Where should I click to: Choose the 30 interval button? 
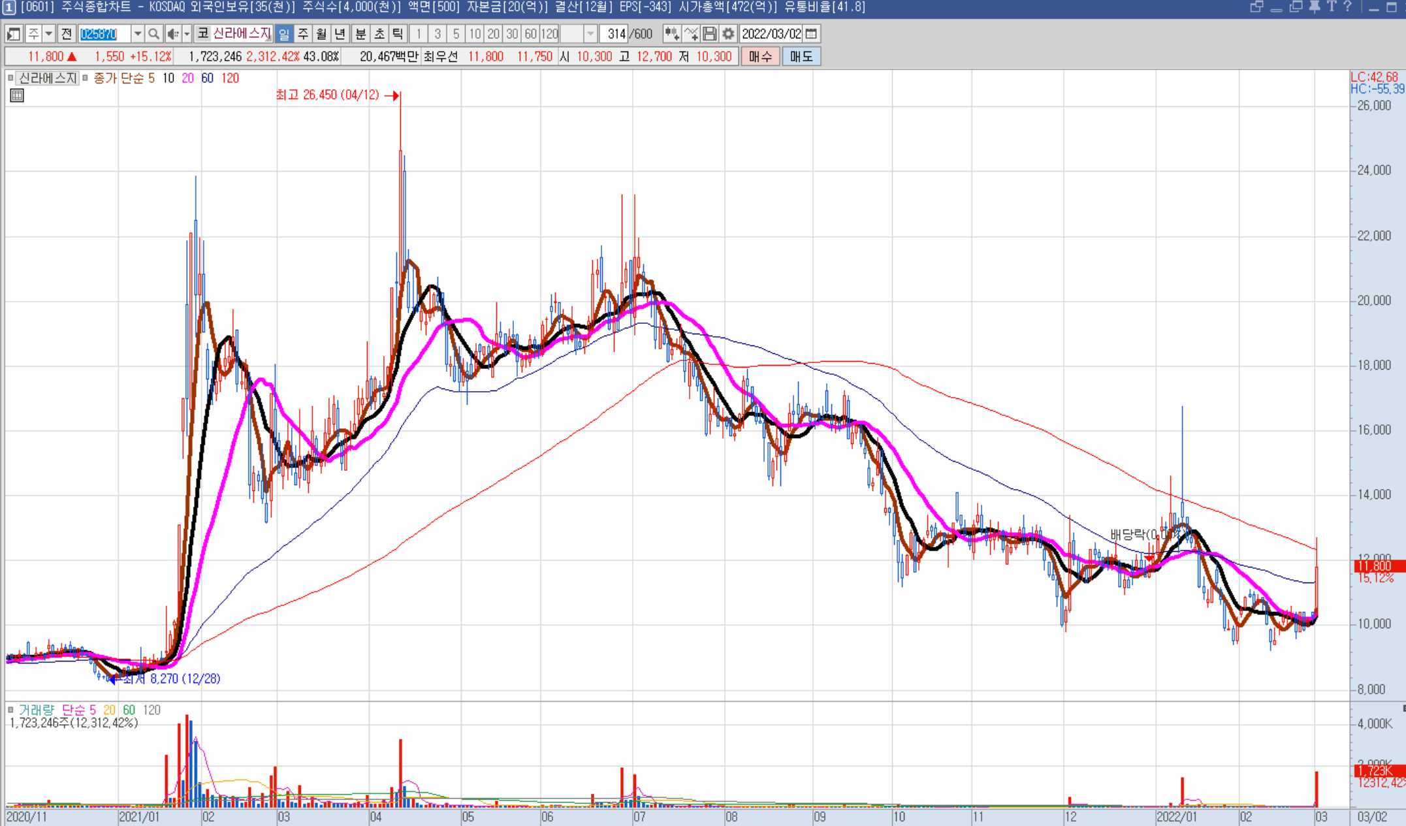512,34
